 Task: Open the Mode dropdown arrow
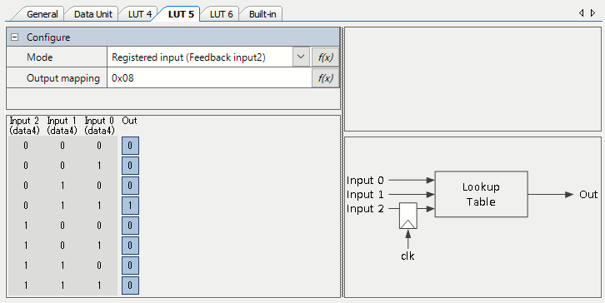pyautogui.click(x=301, y=57)
